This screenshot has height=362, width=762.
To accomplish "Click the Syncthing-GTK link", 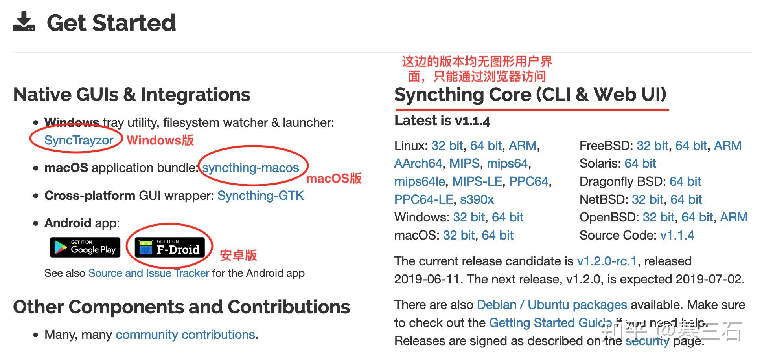I will coord(260,196).
